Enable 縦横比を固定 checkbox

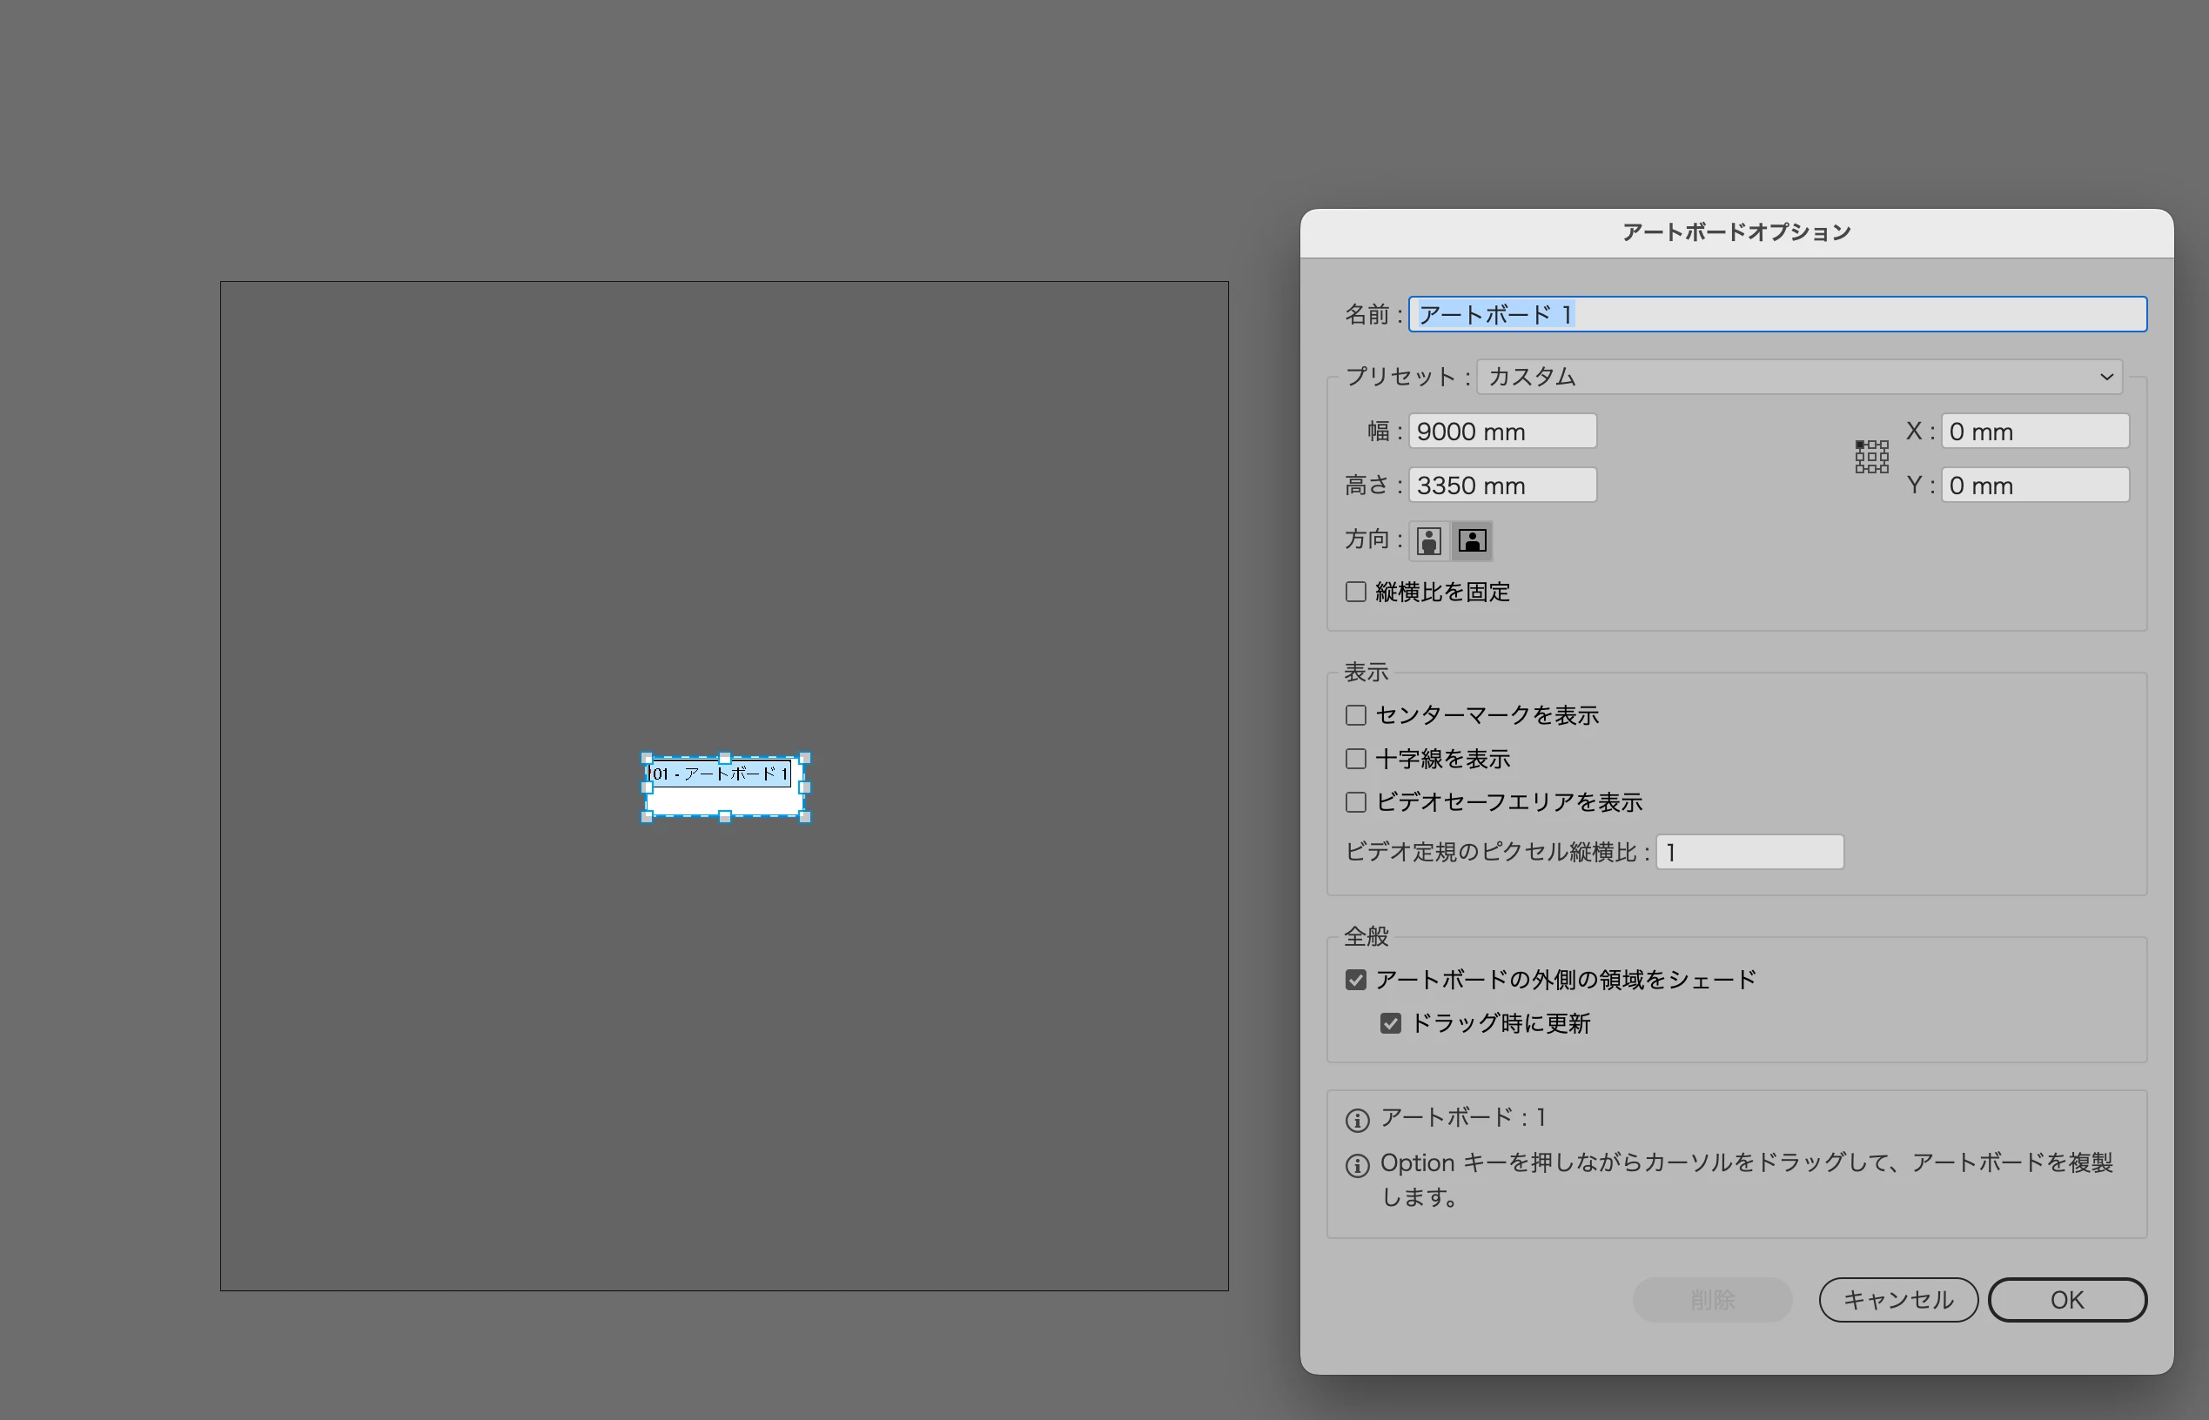[1355, 592]
